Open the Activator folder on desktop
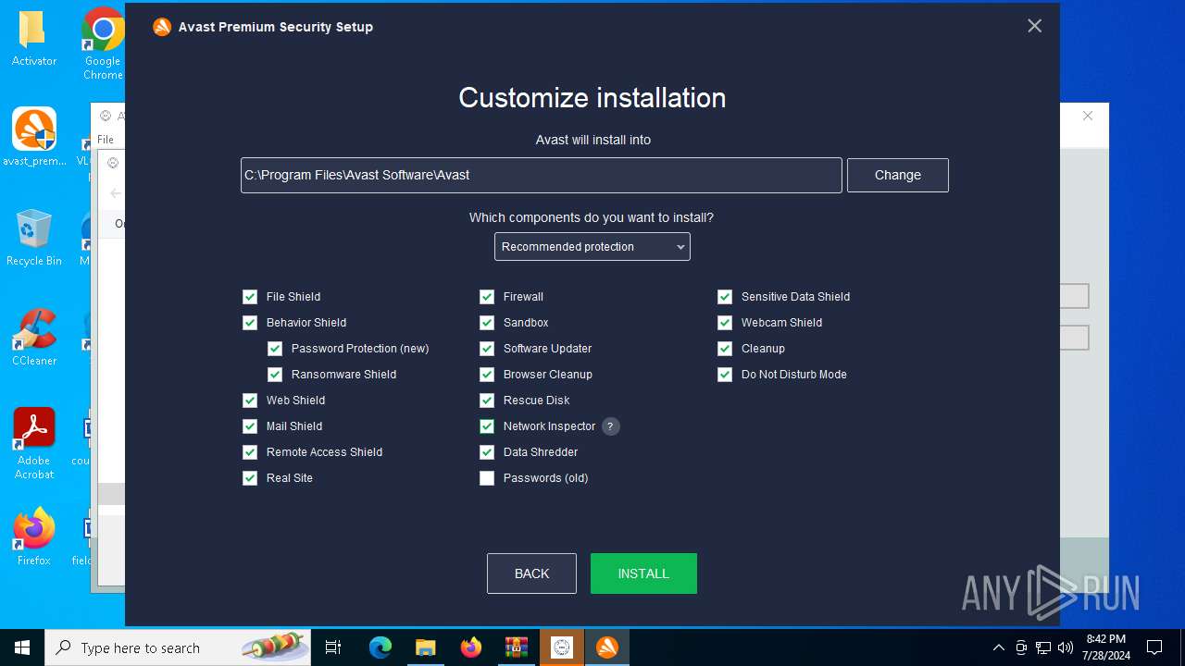Image resolution: width=1185 pixels, height=666 pixels. click(x=34, y=39)
